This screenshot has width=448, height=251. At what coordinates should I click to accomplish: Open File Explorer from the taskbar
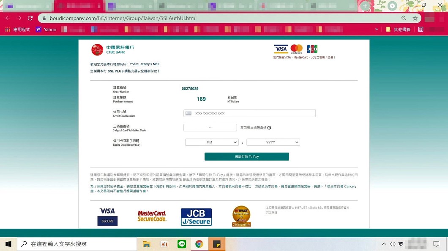[147, 244]
